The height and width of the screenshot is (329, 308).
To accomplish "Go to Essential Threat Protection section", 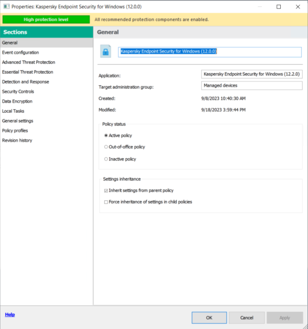I will click(x=47, y=72).
